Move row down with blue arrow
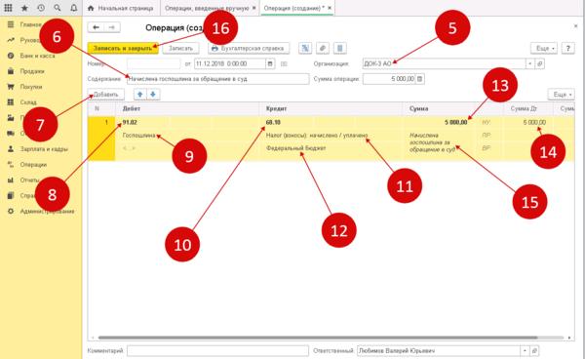This screenshot has width=585, height=359. coord(153,95)
